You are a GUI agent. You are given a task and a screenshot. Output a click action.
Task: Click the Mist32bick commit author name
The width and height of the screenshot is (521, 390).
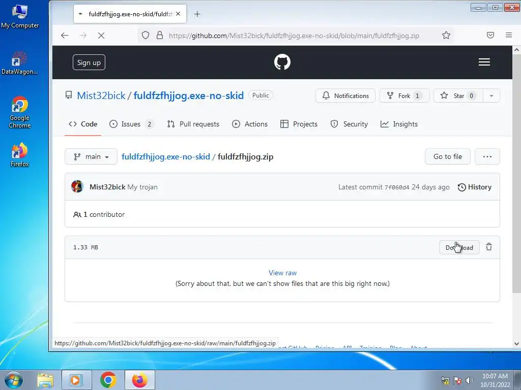107,187
